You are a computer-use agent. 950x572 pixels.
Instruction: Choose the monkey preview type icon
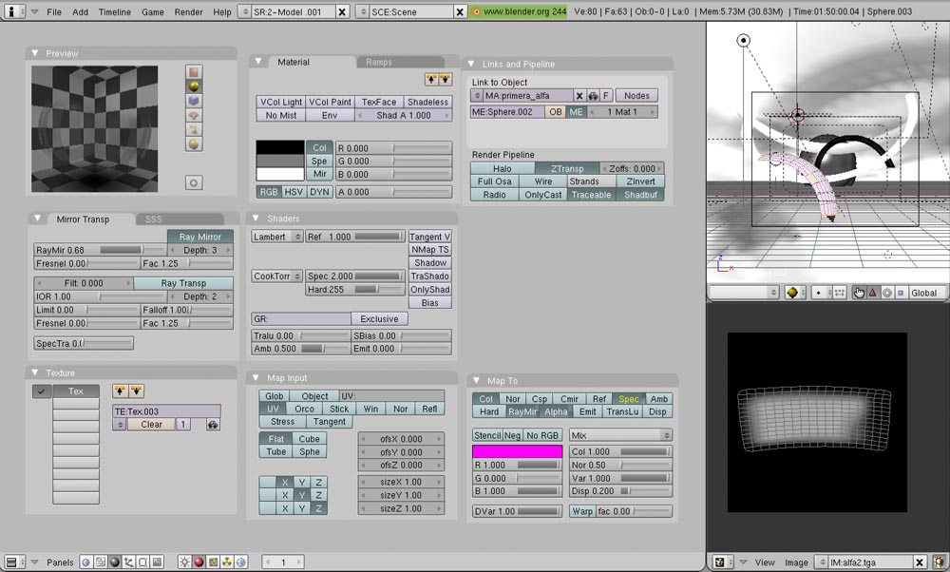coord(193,115)
